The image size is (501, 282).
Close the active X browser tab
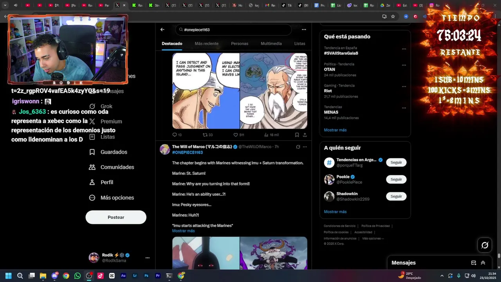124,5
